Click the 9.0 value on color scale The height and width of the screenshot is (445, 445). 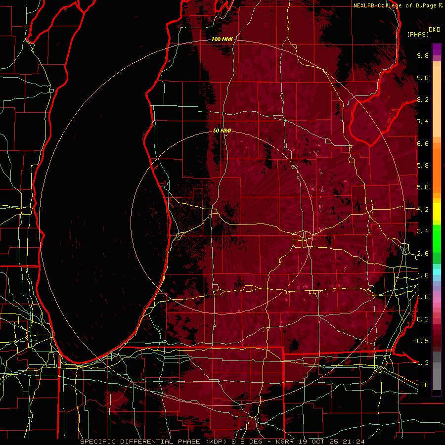(423, 78)
